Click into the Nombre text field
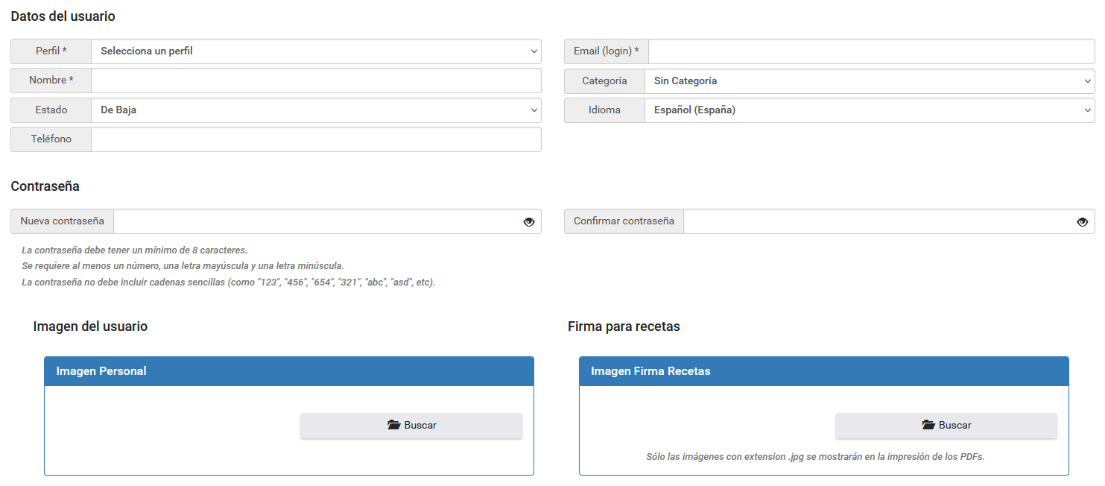The height and width of the screenshot is (486, 1105). point(316,81)
